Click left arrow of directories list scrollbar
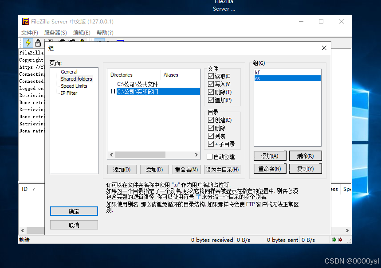The image size is (381, 268). coord(111,155)
